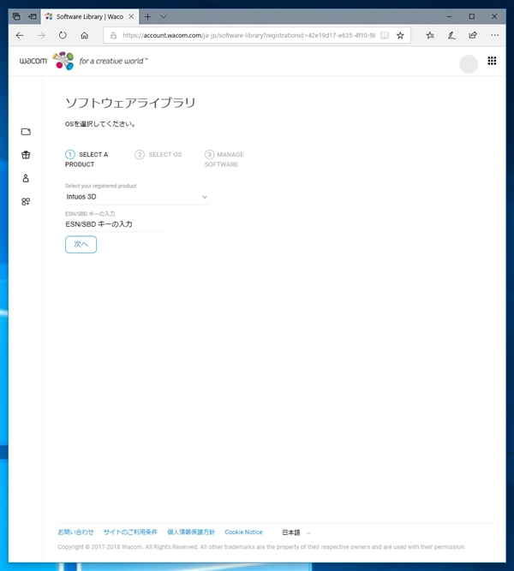Open the Cookie Notice link
The width and height of the screenshot is (514, 571).
pos(243,532)
